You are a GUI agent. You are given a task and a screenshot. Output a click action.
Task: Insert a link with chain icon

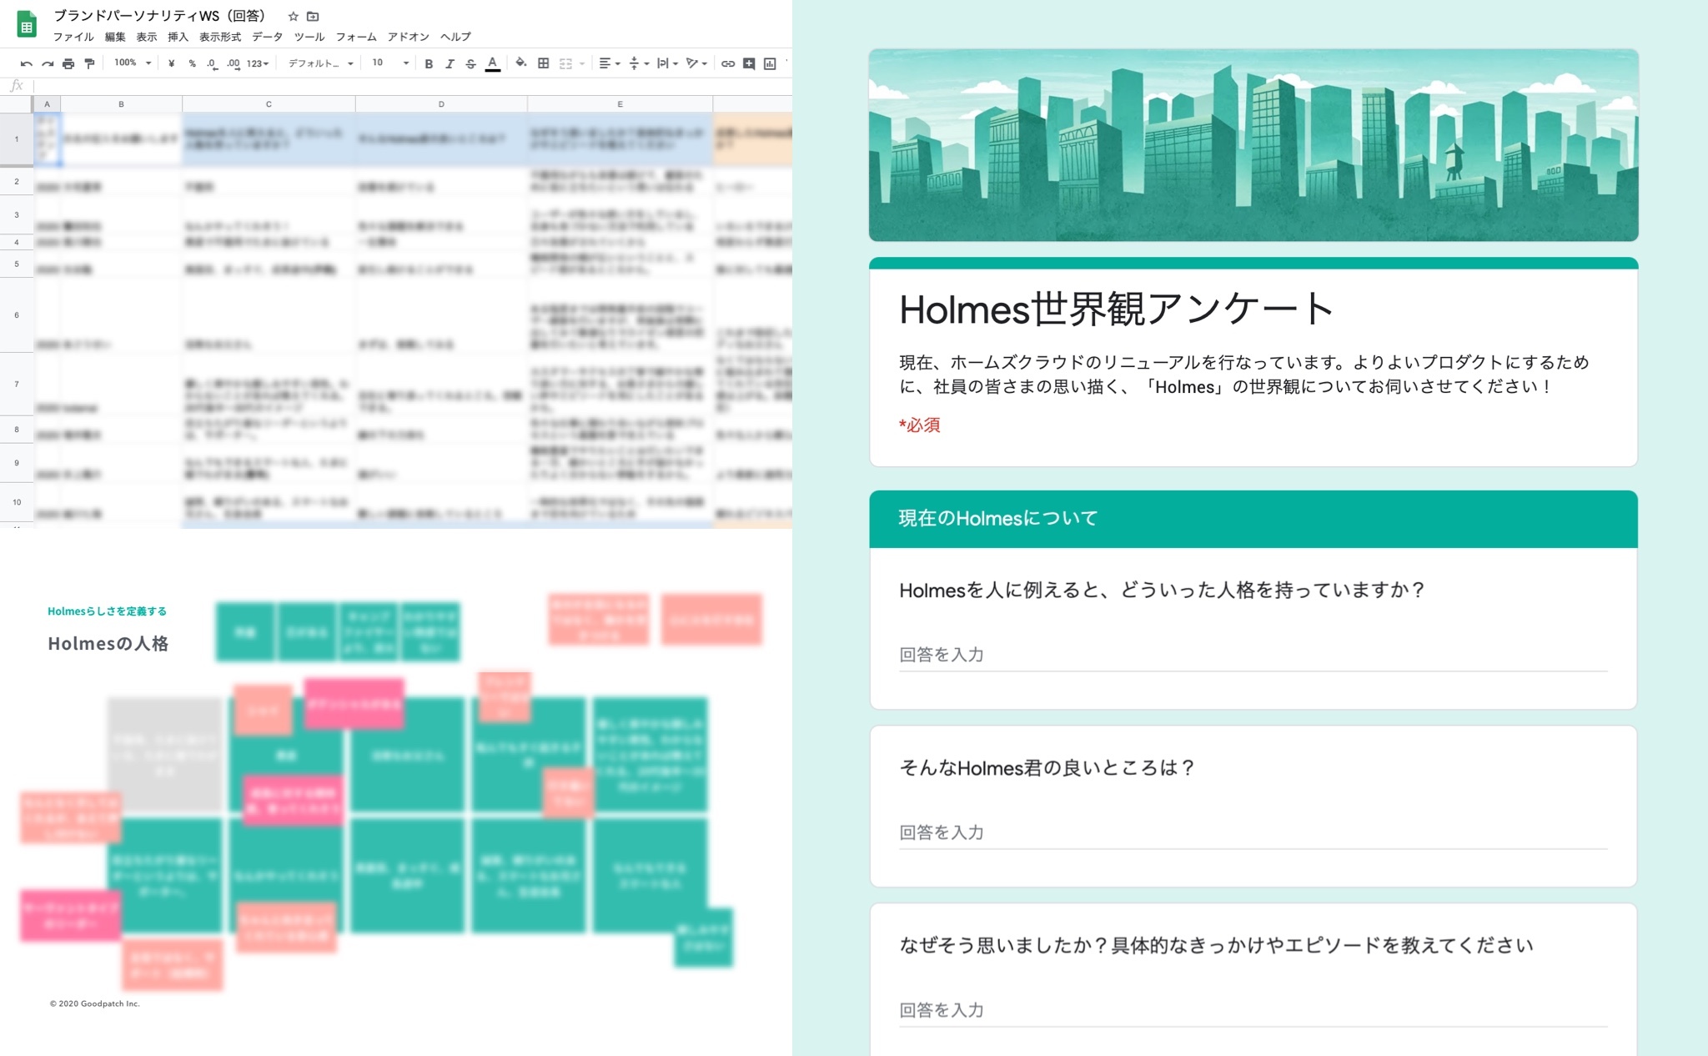pos(728,63)
